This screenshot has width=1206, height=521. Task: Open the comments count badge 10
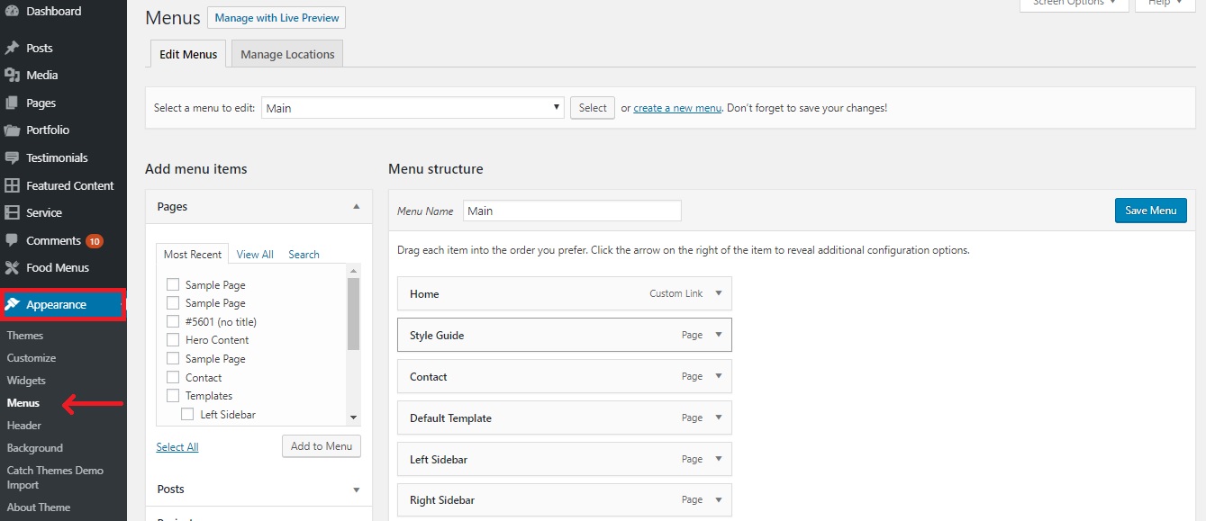click(x=95, y=241)
